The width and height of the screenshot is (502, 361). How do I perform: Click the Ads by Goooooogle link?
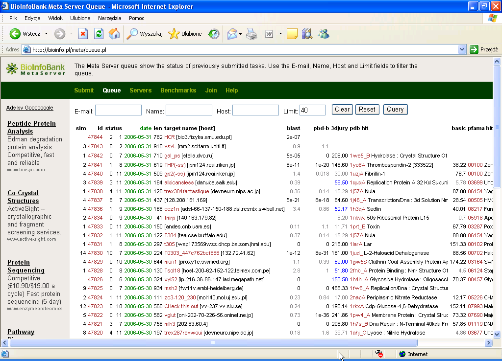(x=30, y=108)
